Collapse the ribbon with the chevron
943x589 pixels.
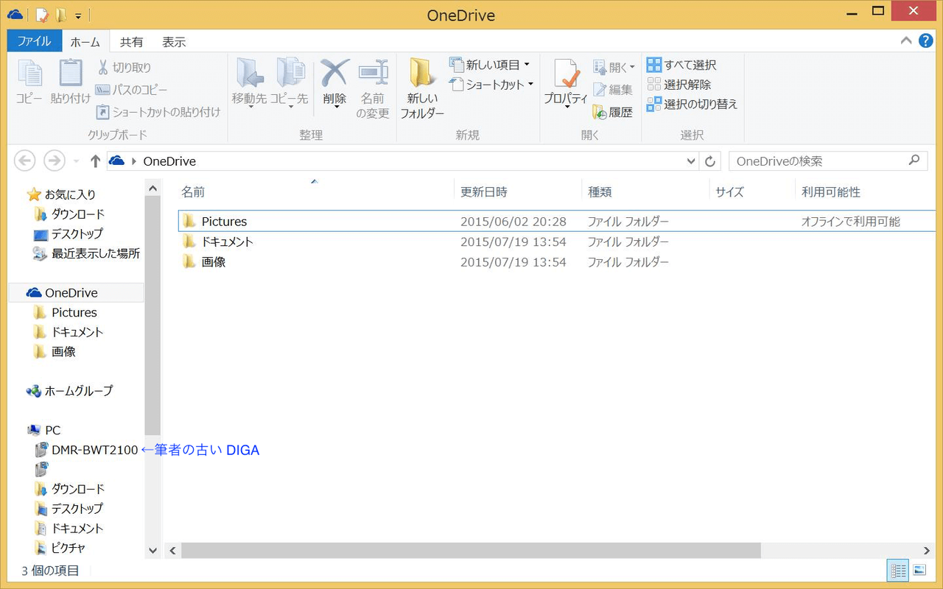coord(906,41)
